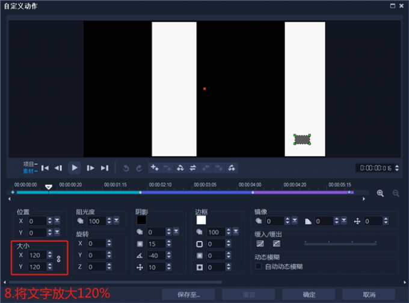Click the undo arrow icon
The image size is (409, 303).
[126, 168]
